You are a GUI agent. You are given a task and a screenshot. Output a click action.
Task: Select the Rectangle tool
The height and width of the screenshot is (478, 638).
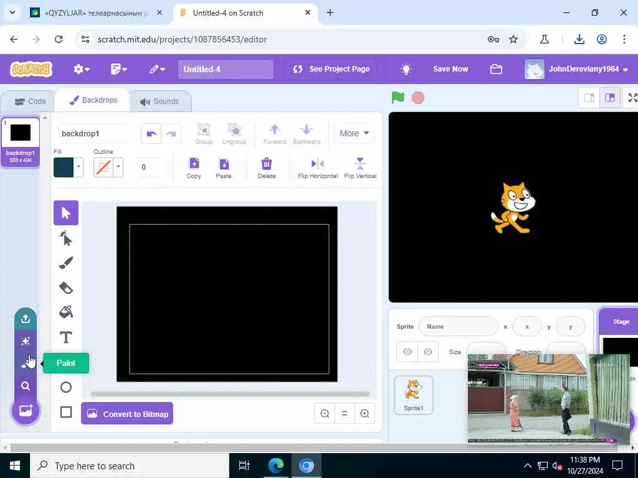[x=66, y=412]
